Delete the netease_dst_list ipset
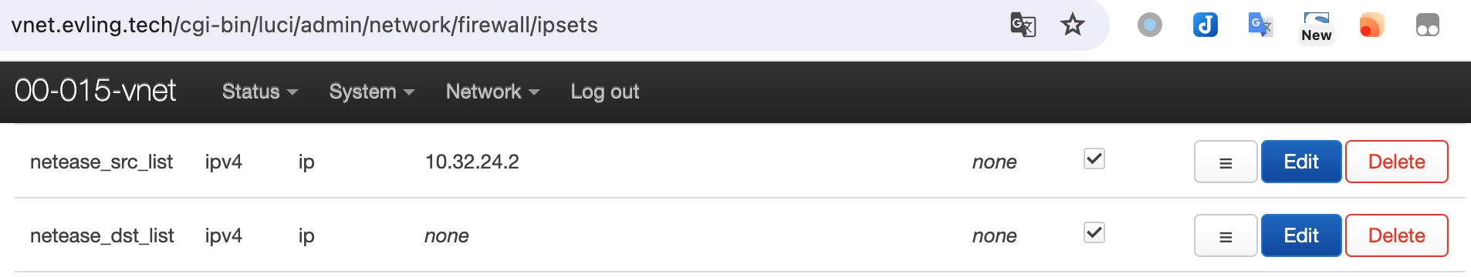 (1397, 235)
